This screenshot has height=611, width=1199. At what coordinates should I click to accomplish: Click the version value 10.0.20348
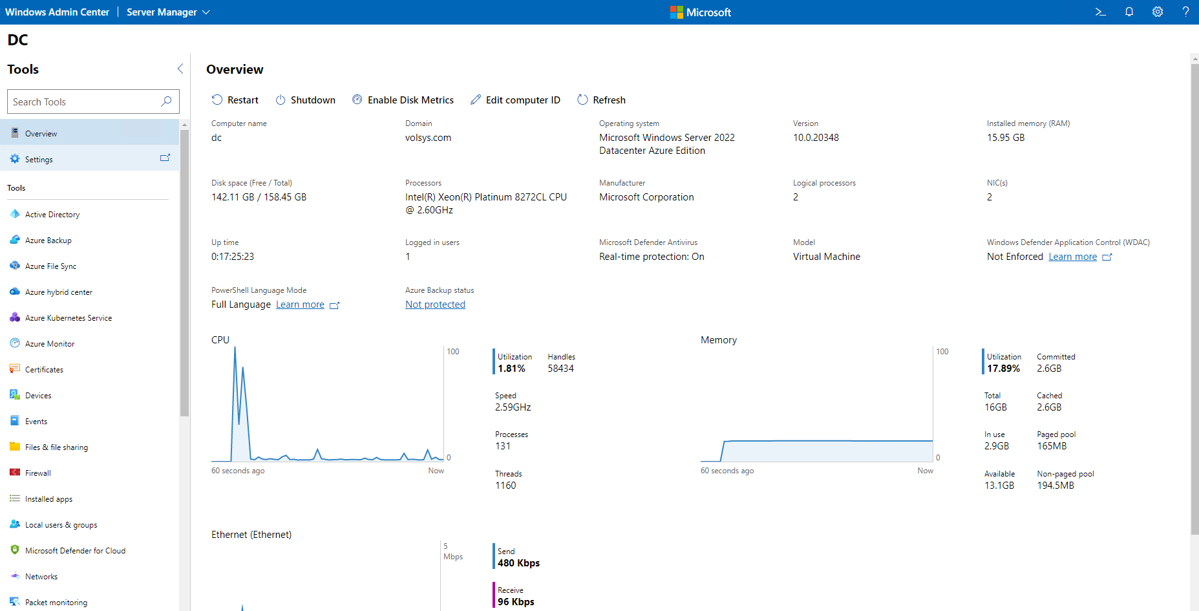(x=816, y=138)
